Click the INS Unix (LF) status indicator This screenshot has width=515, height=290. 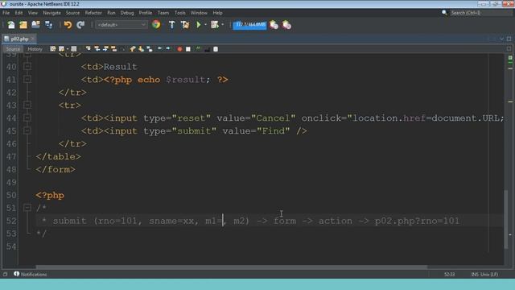[x=484, y=274]
